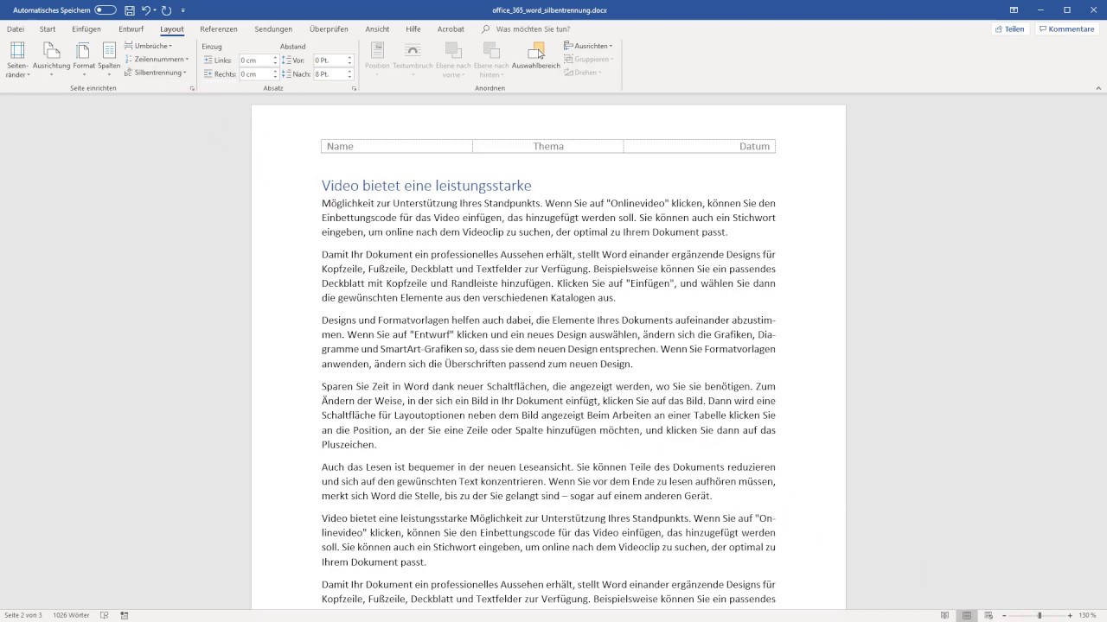Increase Abstand Nach with stepper arrow
The width and height of the screenshot is (1107, 622).
click(x=350, y=72)
